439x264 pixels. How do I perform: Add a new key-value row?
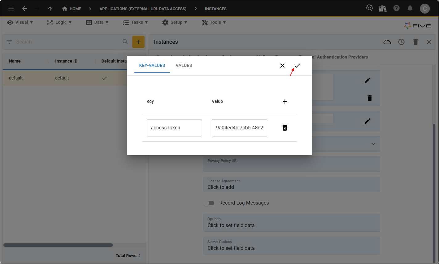coord(285,102)
